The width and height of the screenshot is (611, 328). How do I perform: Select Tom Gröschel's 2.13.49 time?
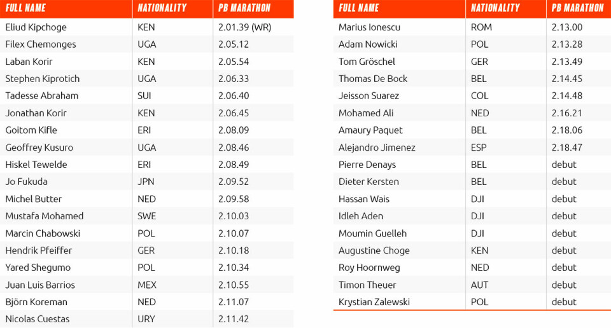tap(567, 62)
